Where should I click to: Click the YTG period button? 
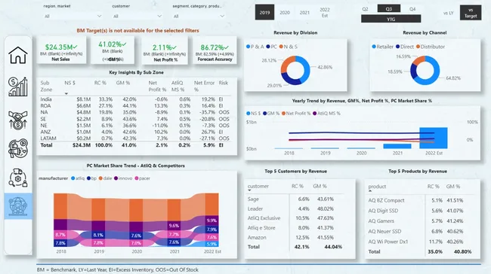pos(391,19)
